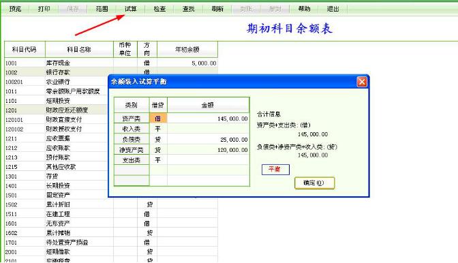This screenshot has height=263, width=458.
Task: Click the 预览 toolbar button
Action: (x=15, y=9)
